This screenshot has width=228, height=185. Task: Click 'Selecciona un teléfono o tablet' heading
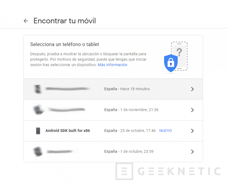(x=65, y=44)
